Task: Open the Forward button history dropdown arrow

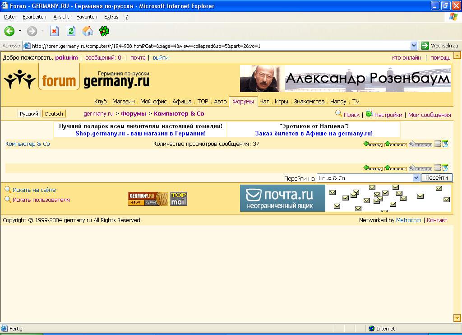Action: click(x=43, y=31)
